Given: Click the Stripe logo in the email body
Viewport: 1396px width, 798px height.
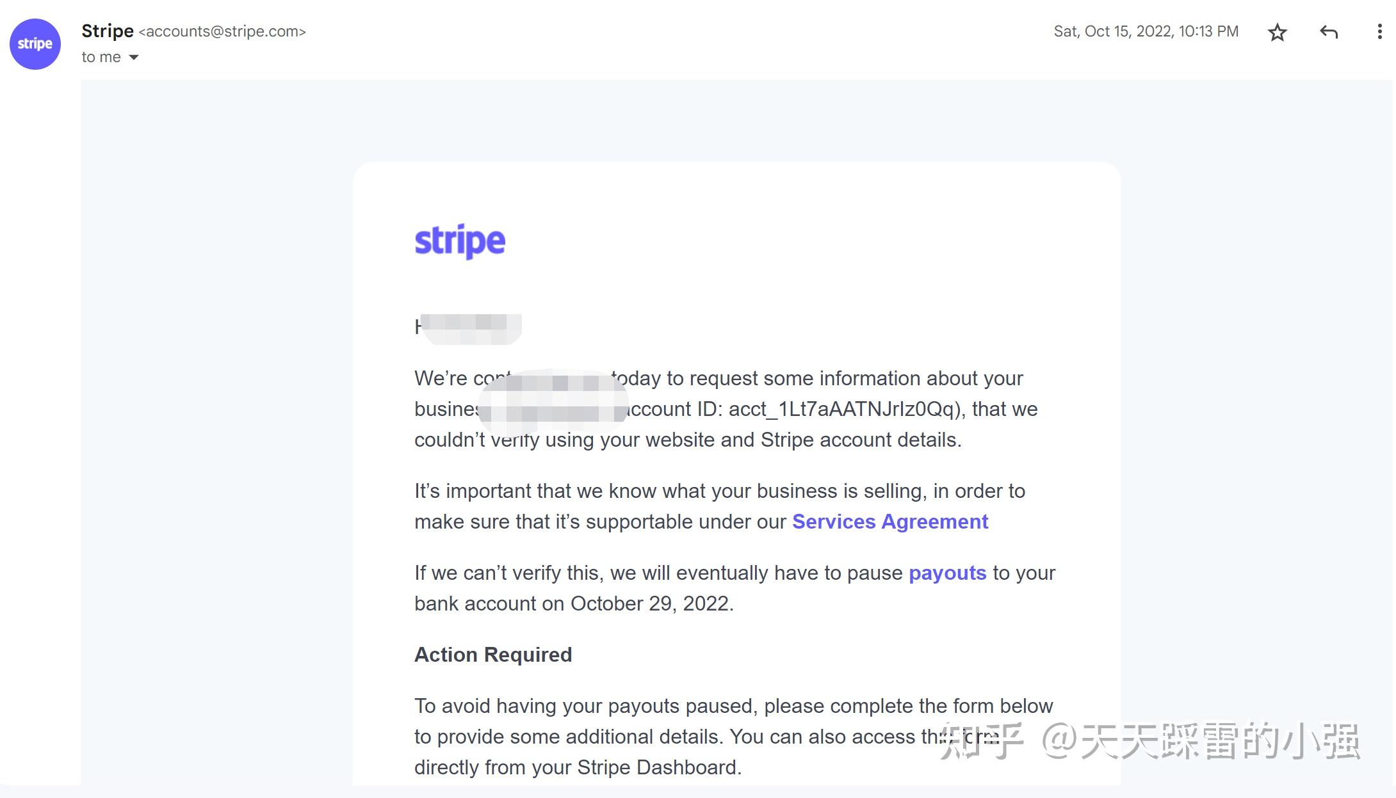Looking at the screenshot, I should pos(460,242).
